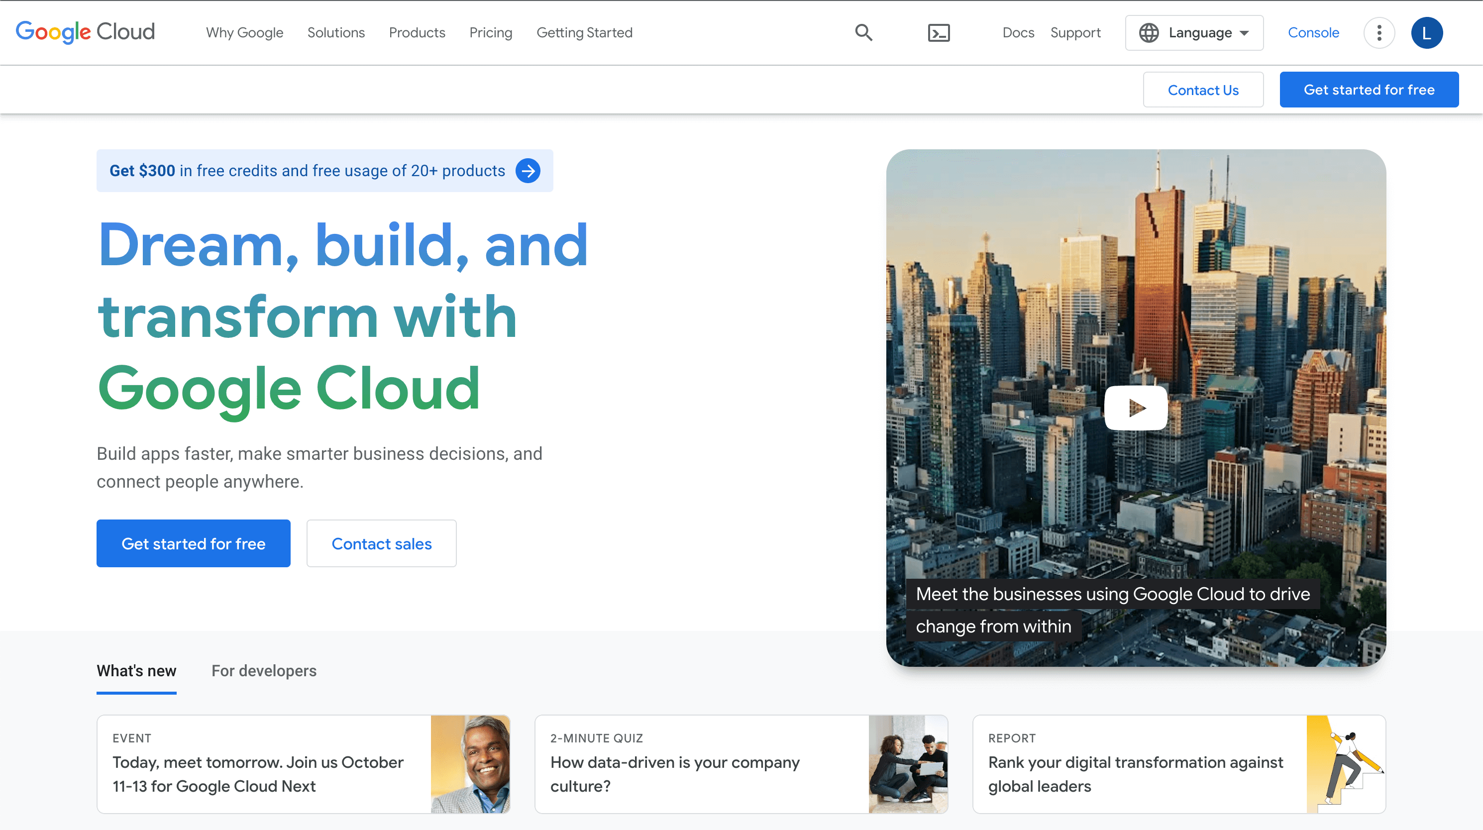Open the Products navigation dropdown
This screenshot has height=830, width=1483.
coord(417,32)
